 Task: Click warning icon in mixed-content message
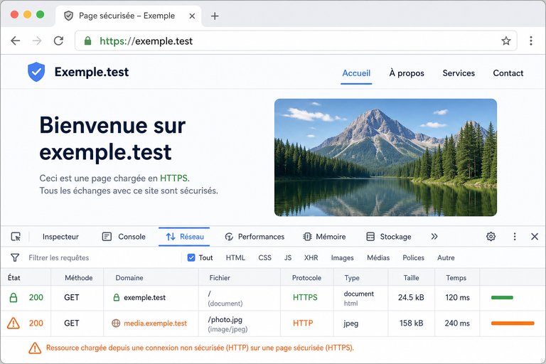coord(35,348)
